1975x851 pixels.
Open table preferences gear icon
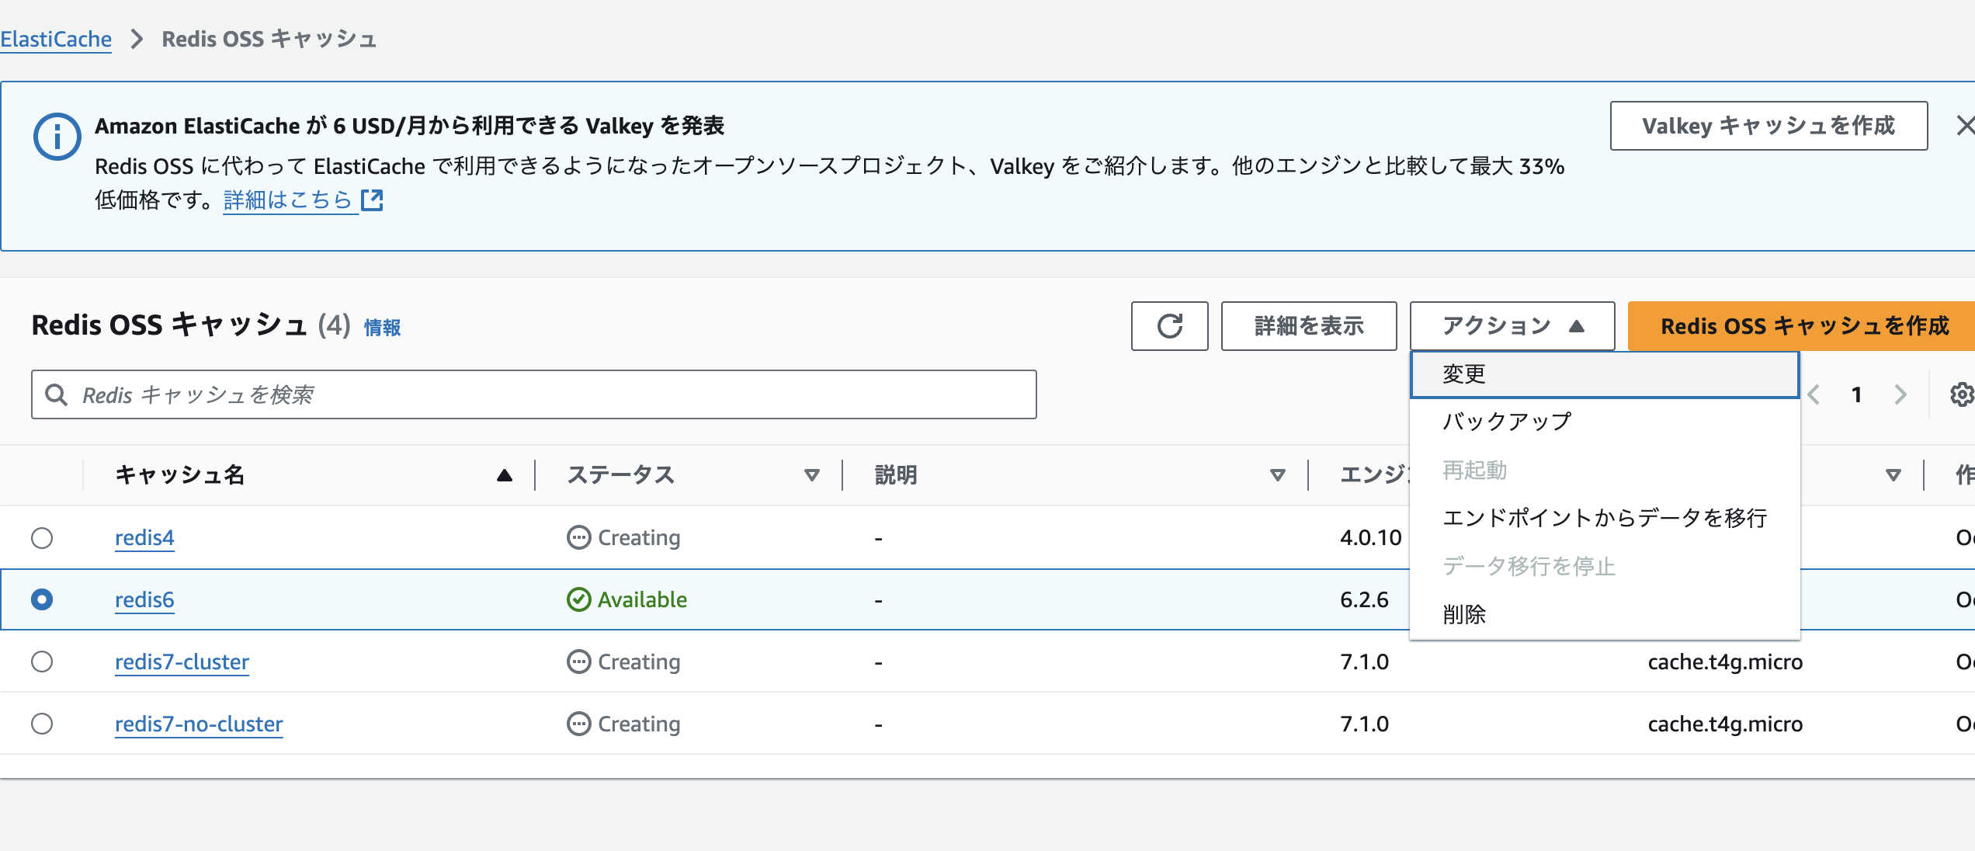(1961, 395)
